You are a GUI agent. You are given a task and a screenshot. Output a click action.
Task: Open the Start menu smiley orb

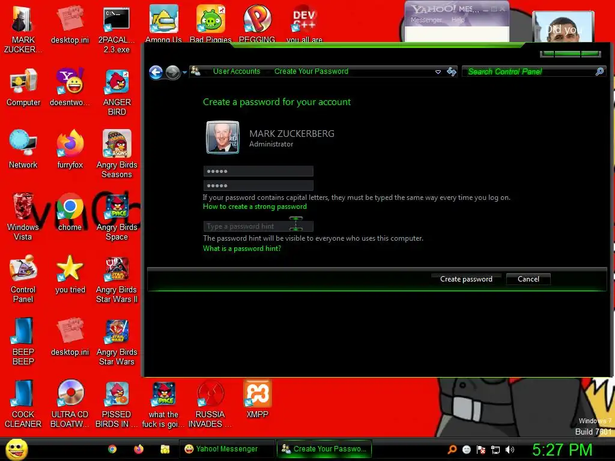click(16, 449)
